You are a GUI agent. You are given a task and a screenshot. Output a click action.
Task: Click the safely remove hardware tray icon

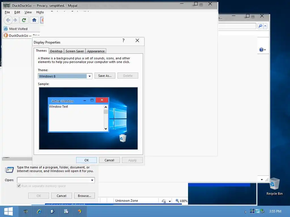click(x=262, y=211)
